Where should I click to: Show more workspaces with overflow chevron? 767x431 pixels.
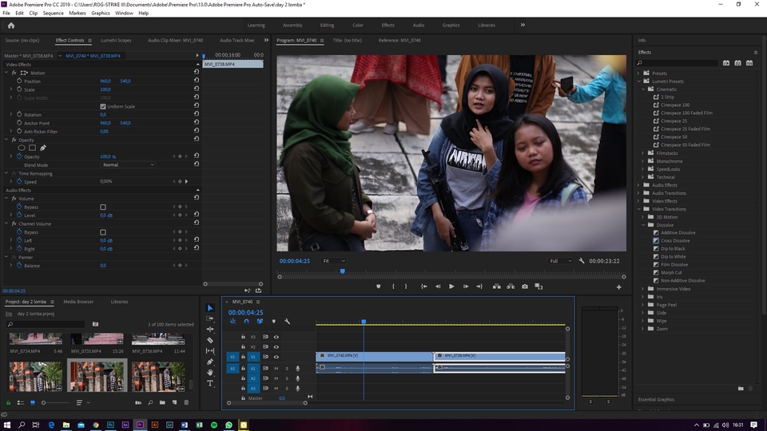(x=523, y=25)
